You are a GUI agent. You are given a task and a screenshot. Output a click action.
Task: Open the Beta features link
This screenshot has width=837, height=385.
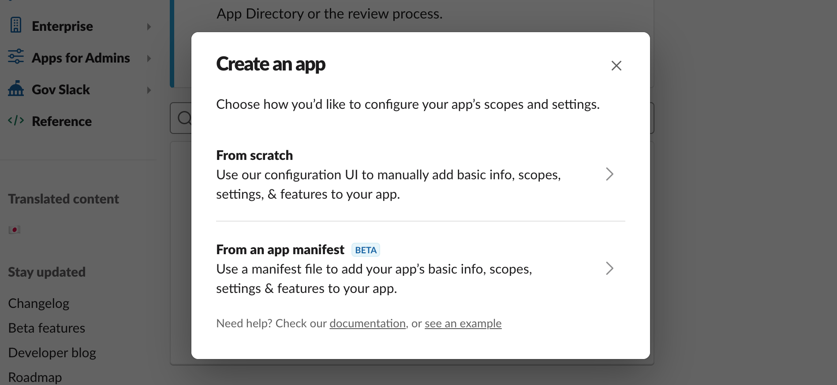coord(47,328)
